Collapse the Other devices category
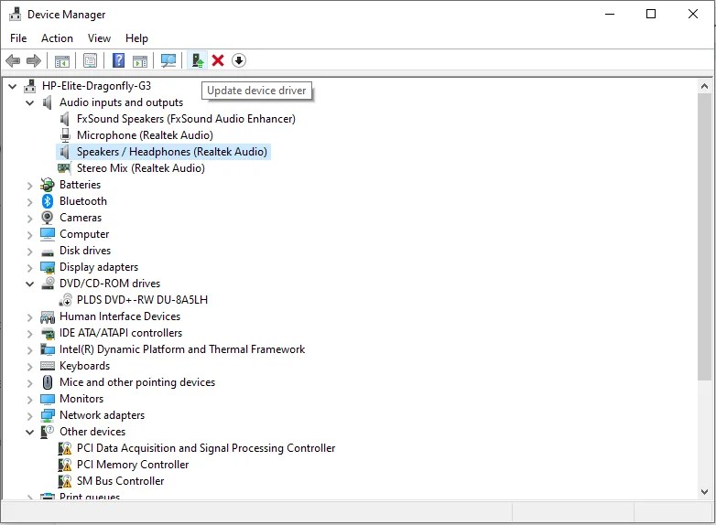Screen dimensions: 716x525 (x=29, y=432)
